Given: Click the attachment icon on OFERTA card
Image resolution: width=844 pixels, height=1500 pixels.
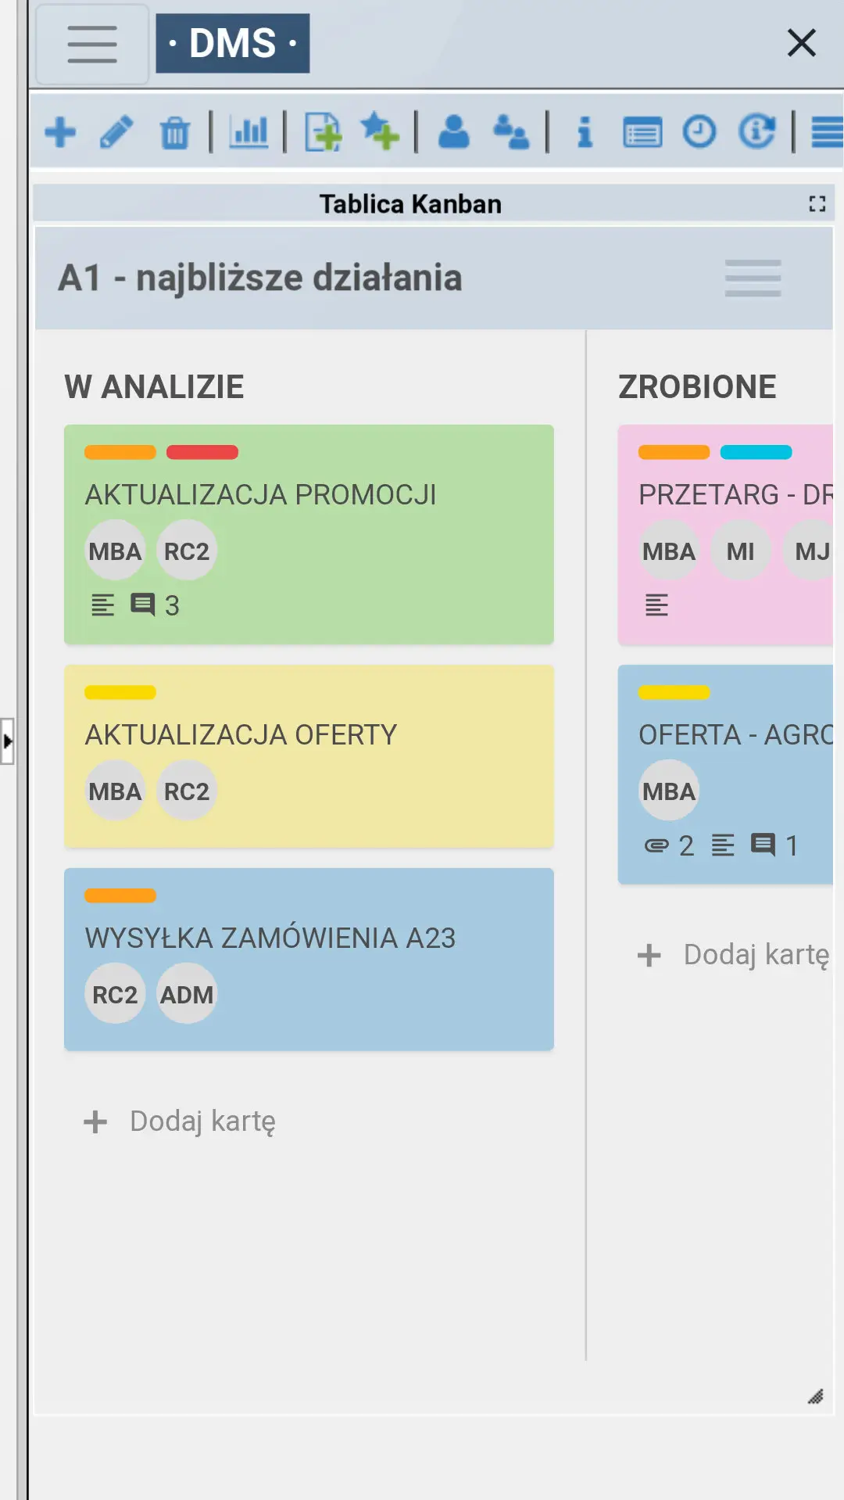Looking at the screenshot, I should pyautogui.click(x=656, y=845).
